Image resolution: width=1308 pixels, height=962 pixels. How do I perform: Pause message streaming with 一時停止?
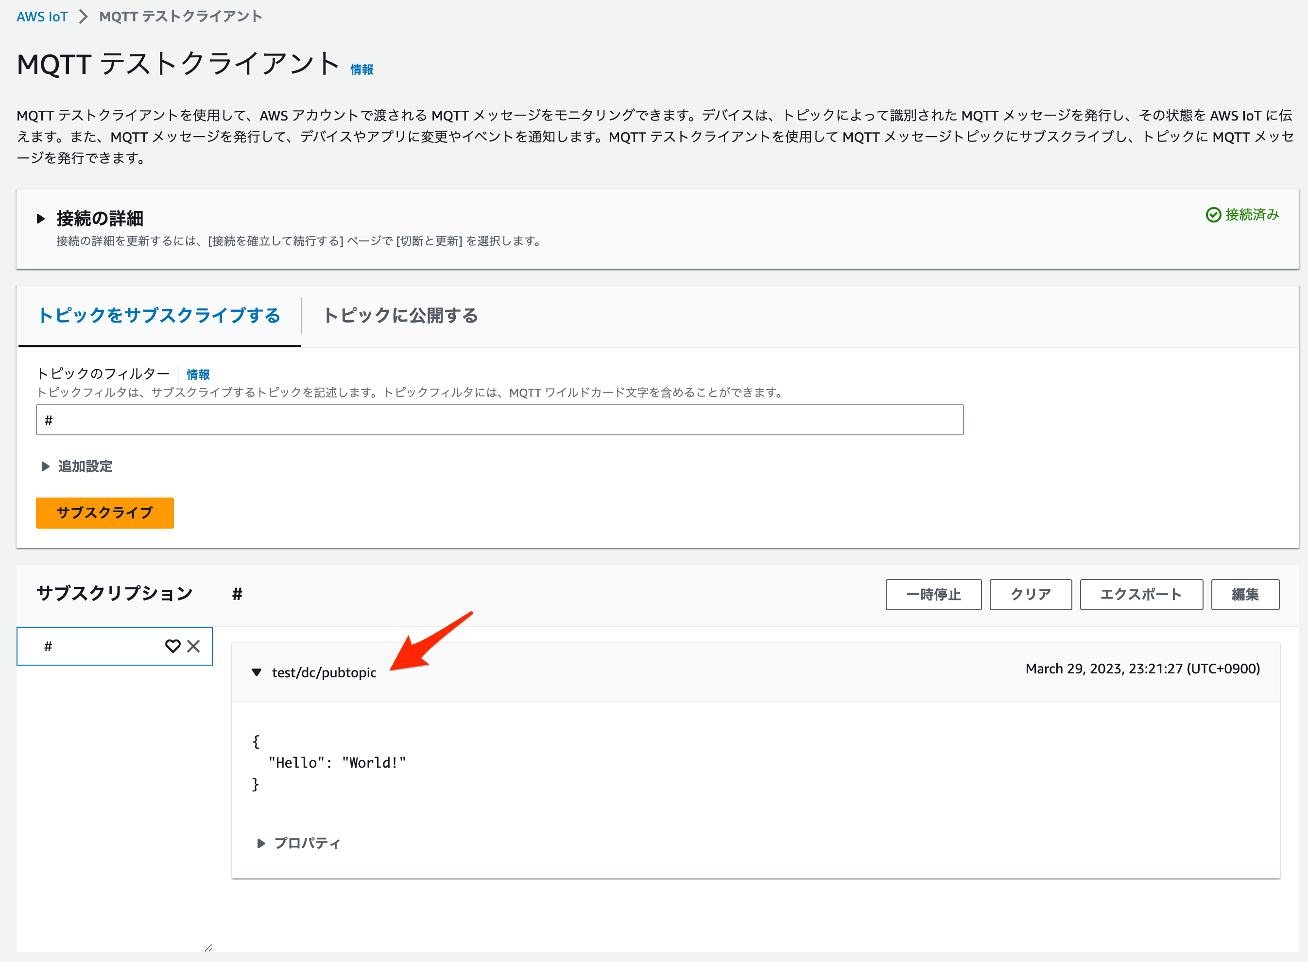pyautogui.click(x=933, y=595)
